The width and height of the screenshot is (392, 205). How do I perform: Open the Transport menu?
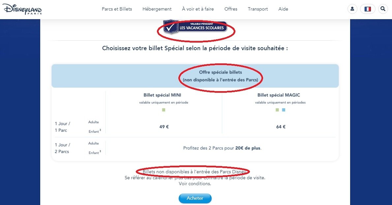click(x=258, y=9)
